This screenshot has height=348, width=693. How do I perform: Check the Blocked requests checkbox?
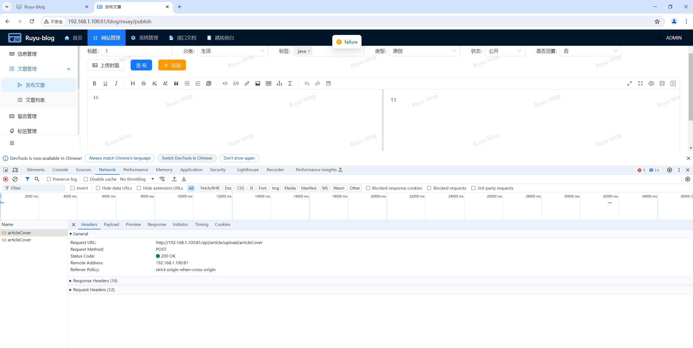(x=429, y=188)
